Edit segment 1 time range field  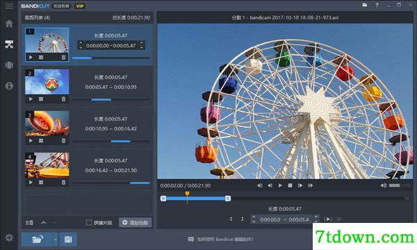click(x=111, y=46)
